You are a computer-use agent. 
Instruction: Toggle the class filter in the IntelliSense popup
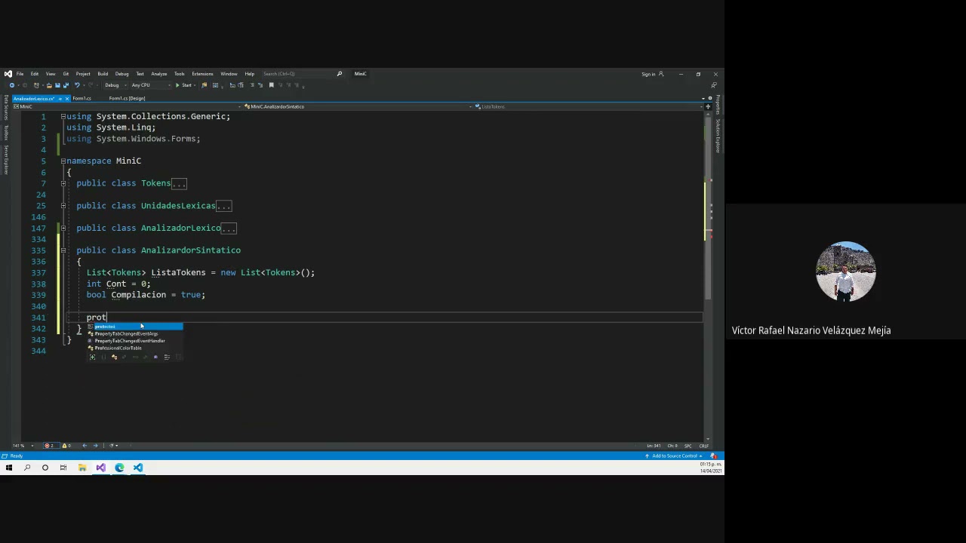[x=114, y=357]
